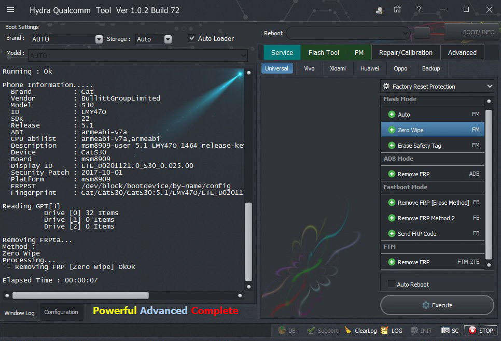This screenshot has width=501, height=341.
Task: Click the Support checkmark icon
Action: click(x=311, y=331)
